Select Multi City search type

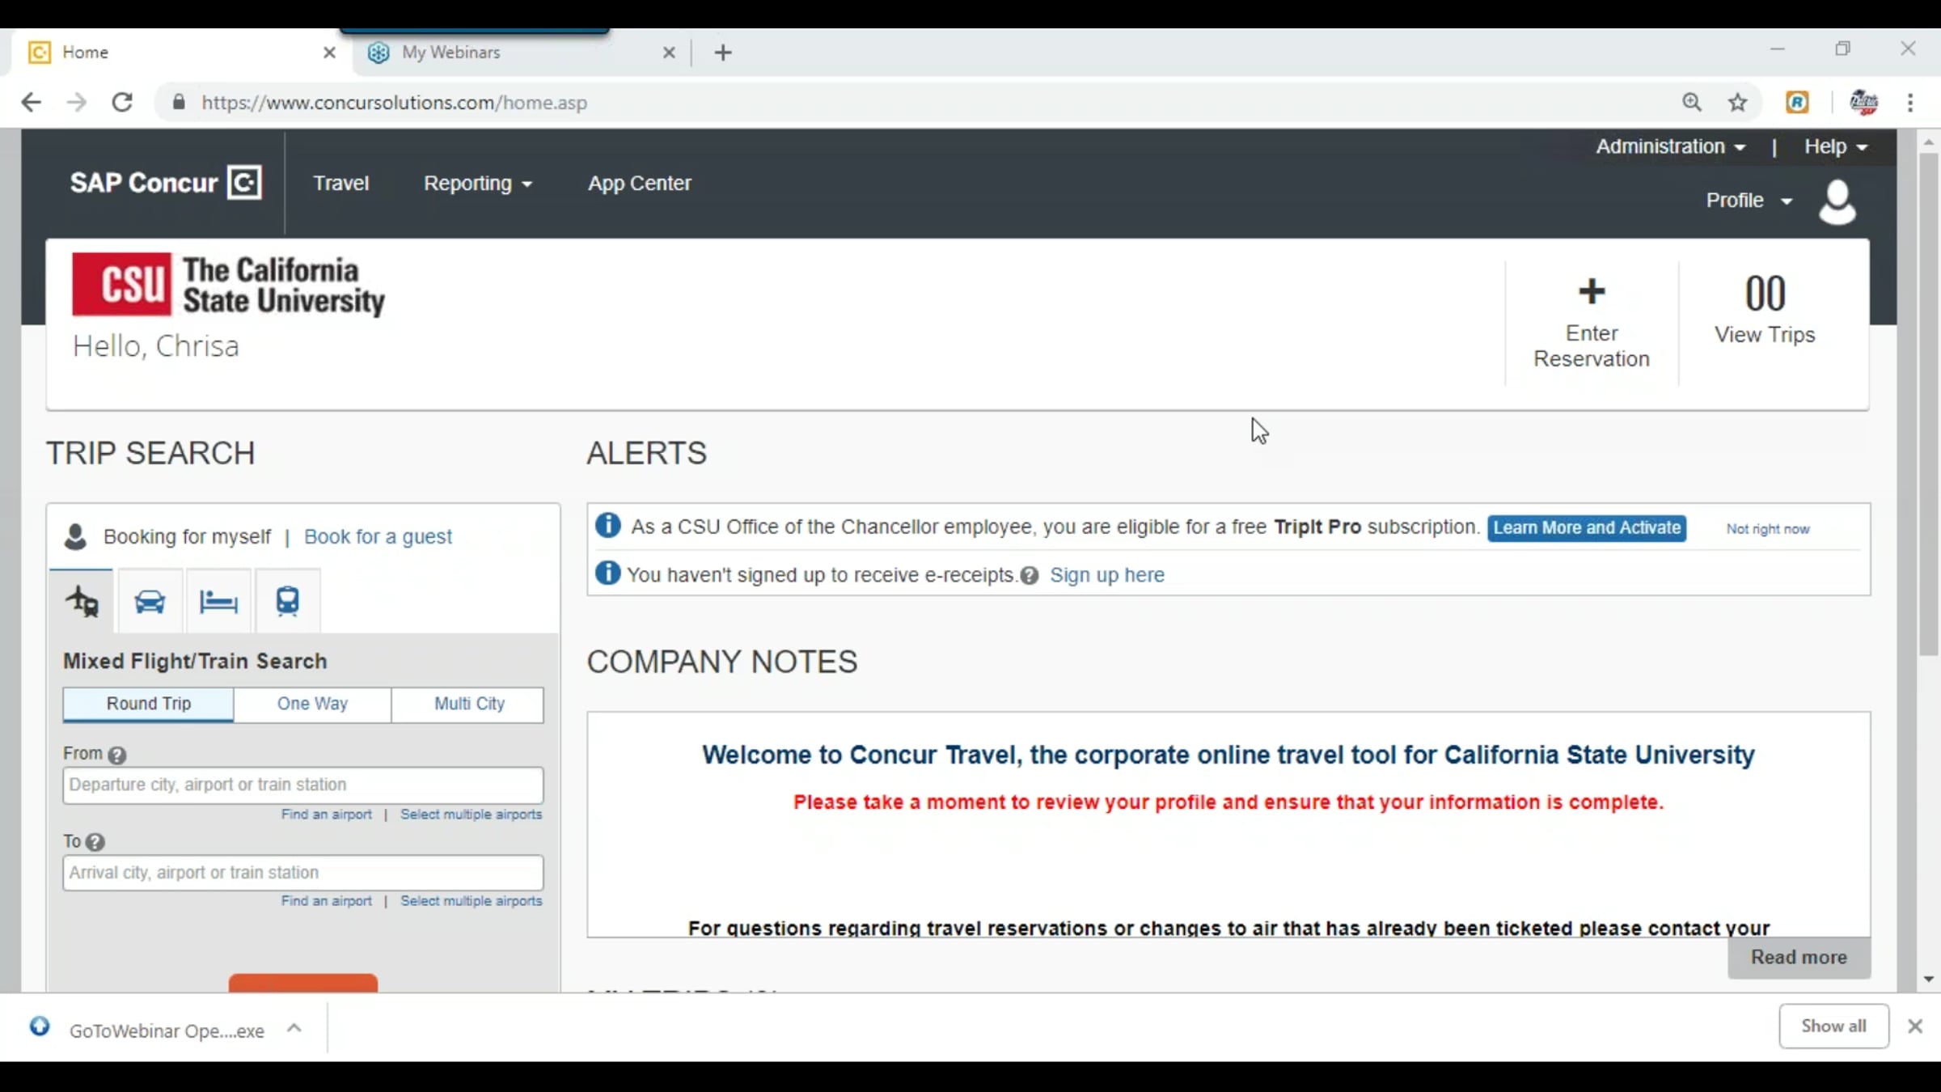tap(469, 705)
